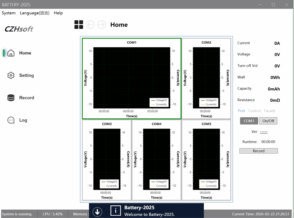Image resolution: width=294 pixels, height=218 pixels.
Task: Open the Language menu
Action: tap(35, 13)
